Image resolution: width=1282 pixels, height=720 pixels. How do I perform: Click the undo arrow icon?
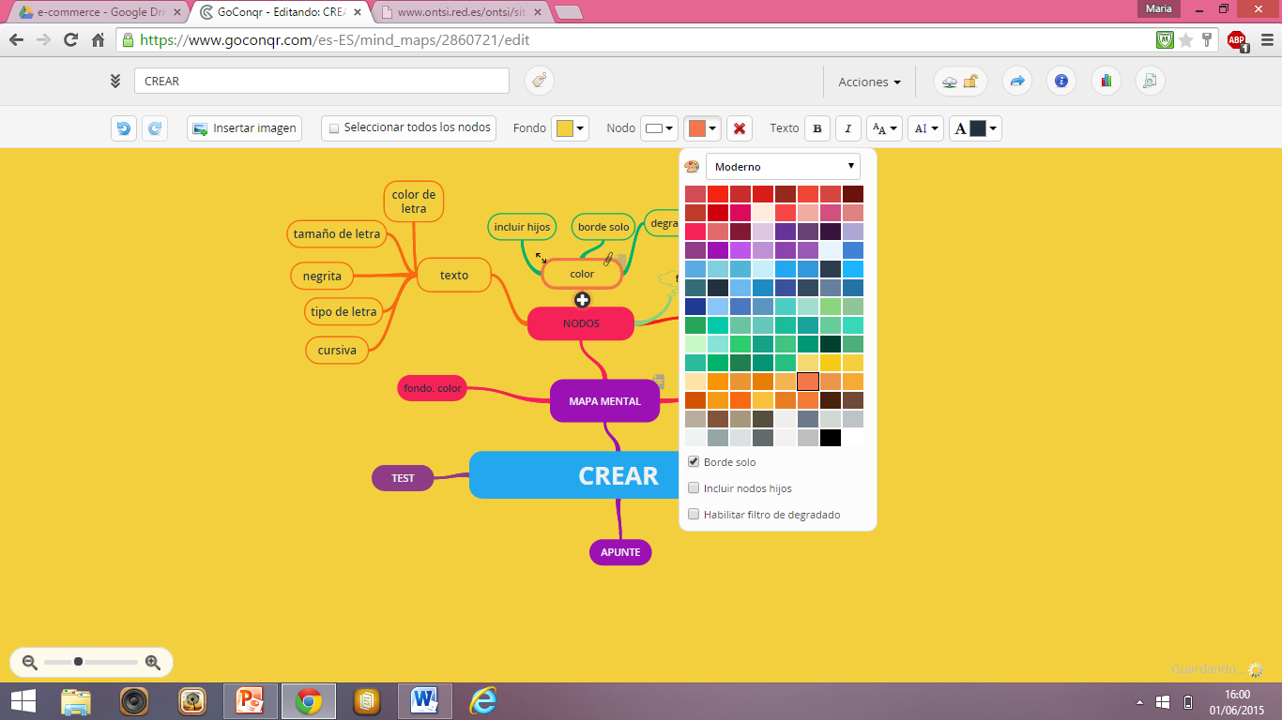pyautogui.click(x=123, y=128)
